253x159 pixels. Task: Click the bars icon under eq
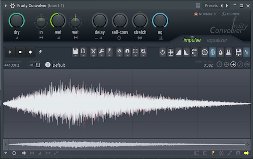coord(161,38)
